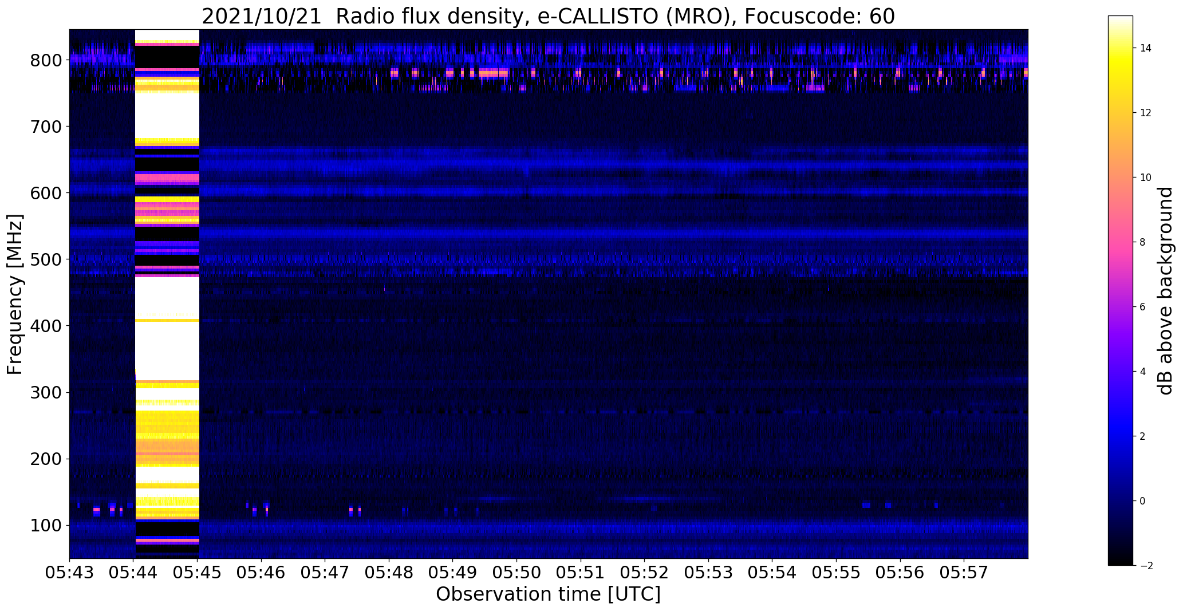Click the colorbar tick label 2
Screen dimensions: 1183x611
point(1143,436)
